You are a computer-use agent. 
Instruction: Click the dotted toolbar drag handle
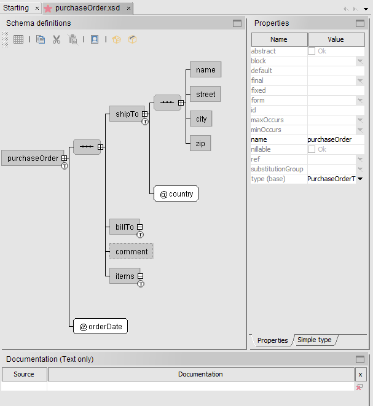[x=5, y=39]
